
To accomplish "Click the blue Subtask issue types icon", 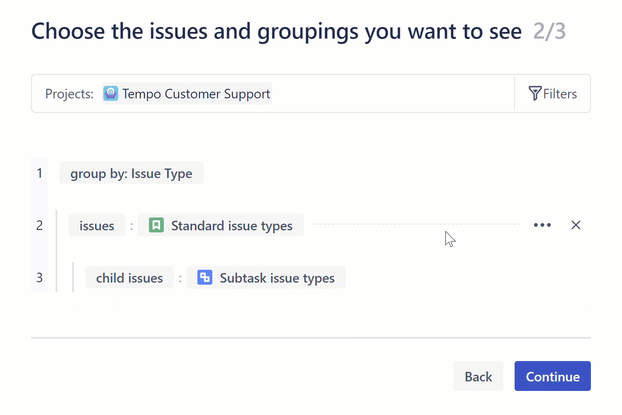I will (205, 278).
